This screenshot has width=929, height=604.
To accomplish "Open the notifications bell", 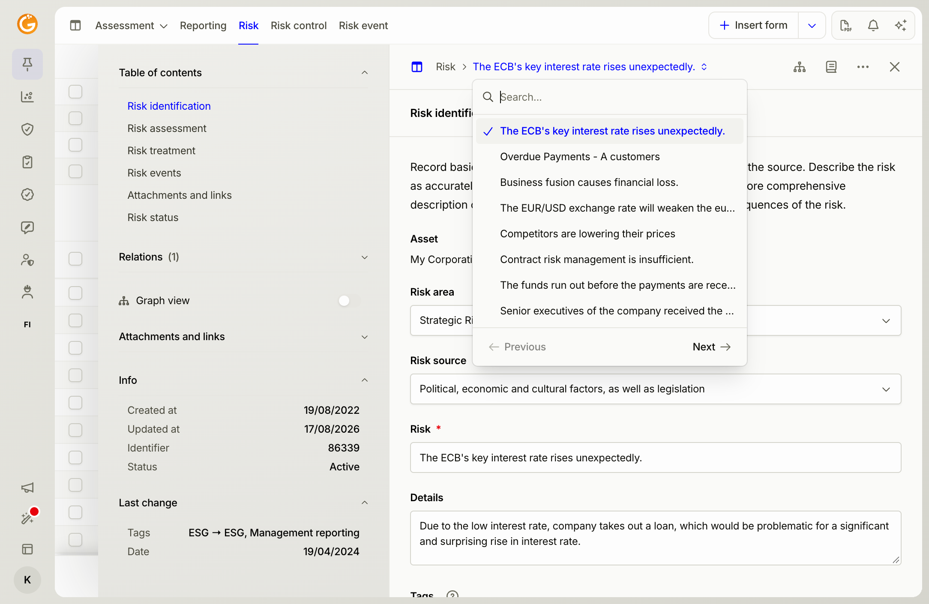I will pyautogui.click(x=873, y=26).
